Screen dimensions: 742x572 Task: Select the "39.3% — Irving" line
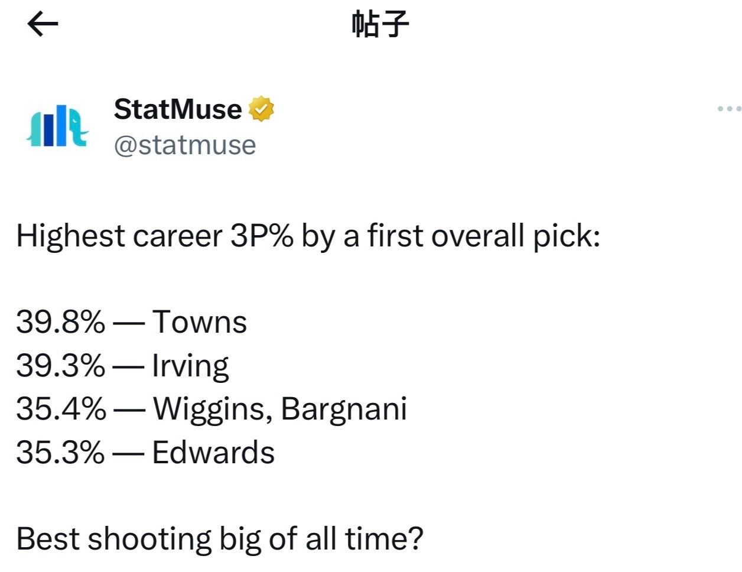[122, 366]
